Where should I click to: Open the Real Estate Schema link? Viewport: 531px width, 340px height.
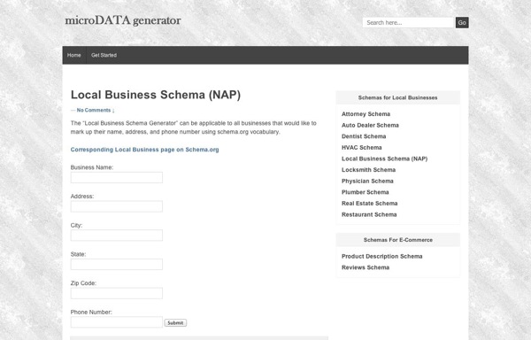(369, 204)
